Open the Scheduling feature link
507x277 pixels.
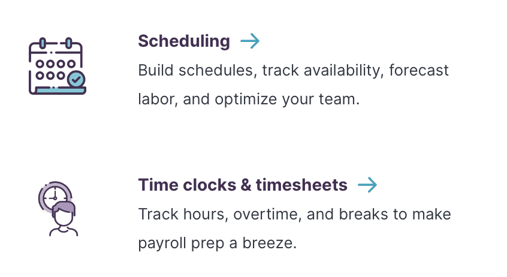[x=184, y=41]
